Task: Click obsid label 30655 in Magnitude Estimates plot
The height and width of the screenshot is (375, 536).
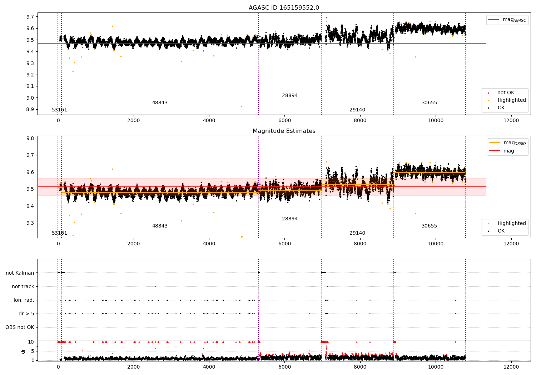Action: click(429, 226)
